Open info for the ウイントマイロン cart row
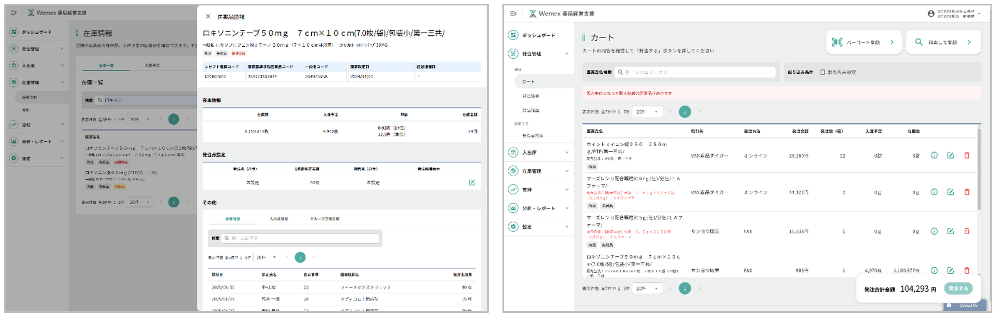This screenshot has width=995, height=315. point(934,155)
